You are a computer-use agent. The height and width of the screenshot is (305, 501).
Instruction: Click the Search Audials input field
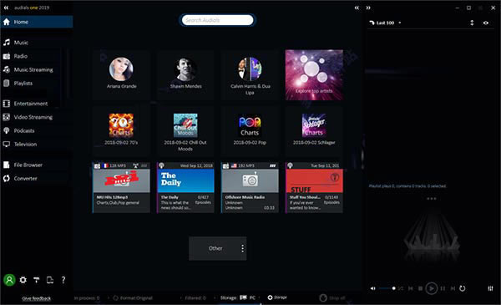click(218, 20)
